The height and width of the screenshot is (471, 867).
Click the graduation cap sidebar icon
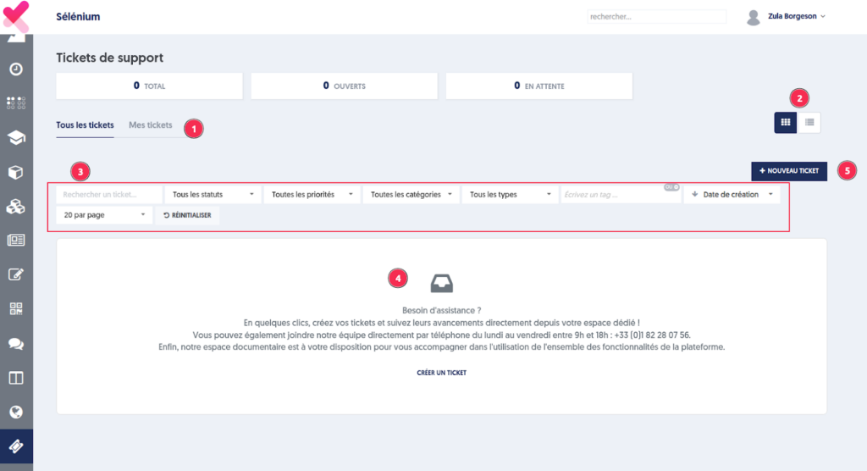pyautogui.click(x=16, y=137)
